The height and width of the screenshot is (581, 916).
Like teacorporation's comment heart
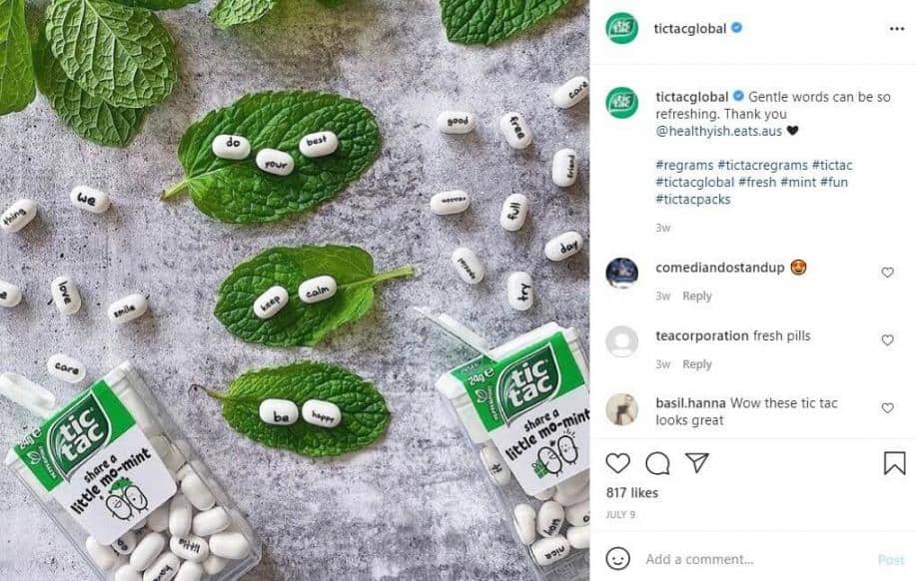pyautogui.click(x=887, y=340)
